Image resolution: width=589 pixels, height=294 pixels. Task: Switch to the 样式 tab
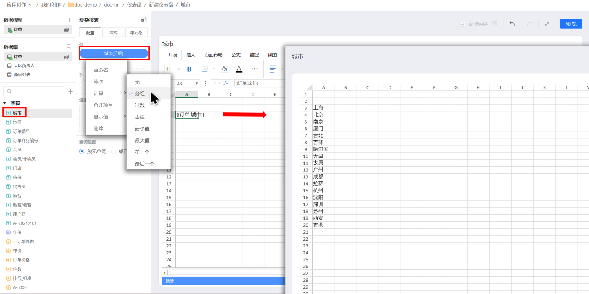click(x=113, y=33)
